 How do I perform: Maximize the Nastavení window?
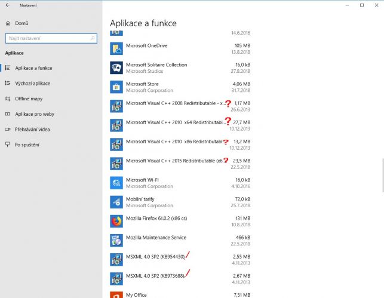pyautogui.click(x=362, y=5)
